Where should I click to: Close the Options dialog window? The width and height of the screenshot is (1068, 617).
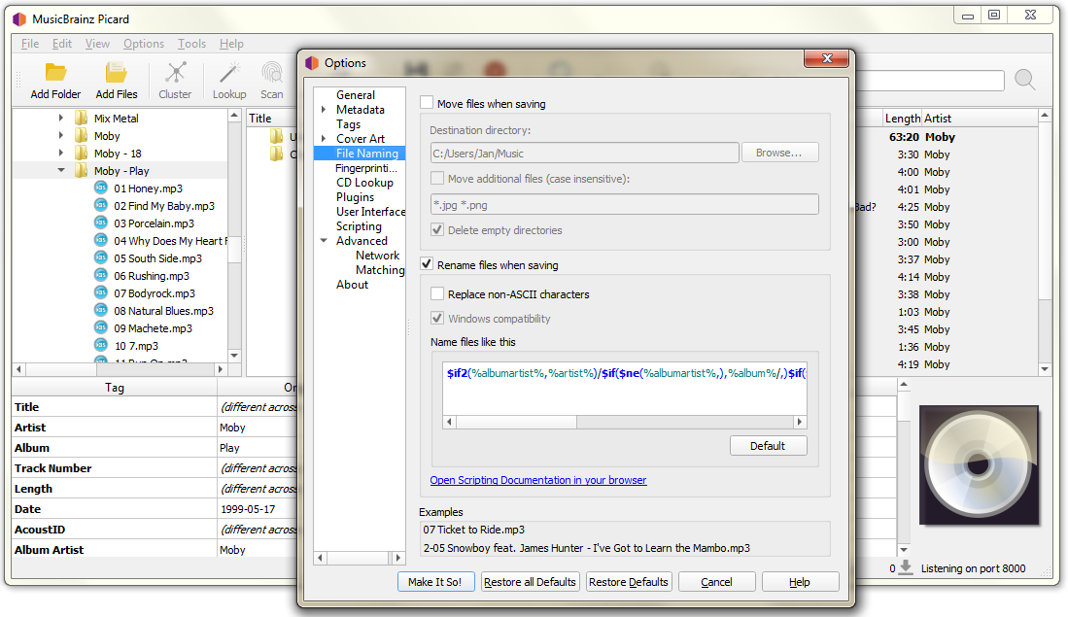tap(827, 58)
